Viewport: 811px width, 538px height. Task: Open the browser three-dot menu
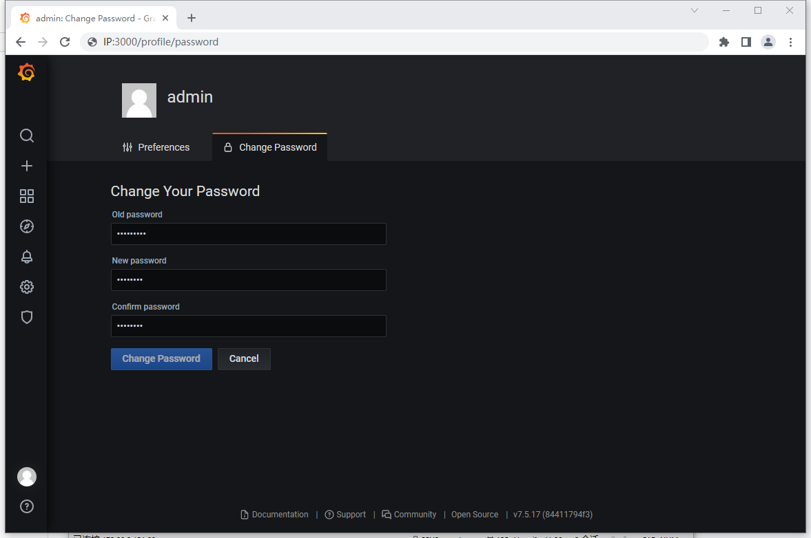790,42
